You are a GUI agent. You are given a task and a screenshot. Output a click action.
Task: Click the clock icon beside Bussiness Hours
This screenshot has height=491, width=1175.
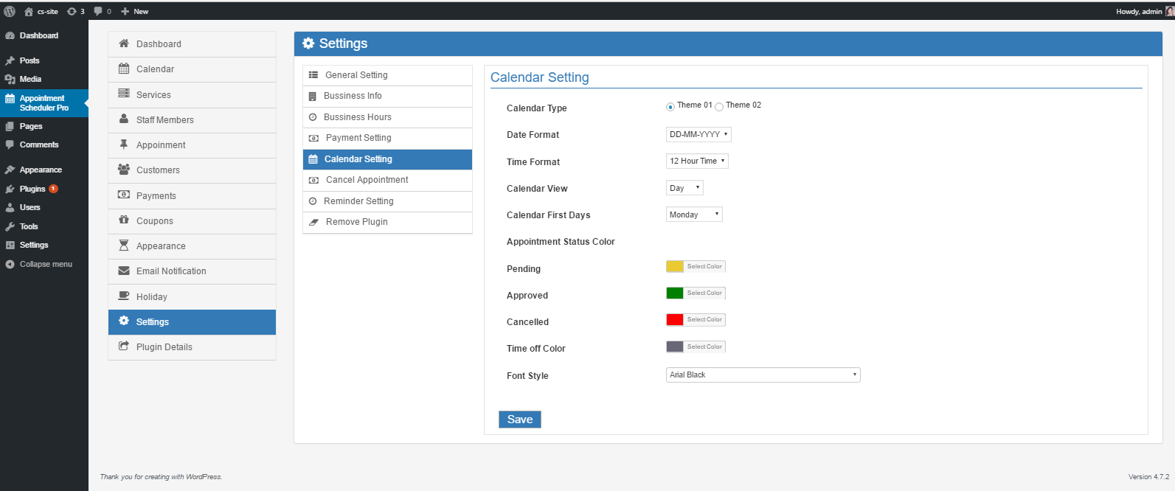click(313, 117)
